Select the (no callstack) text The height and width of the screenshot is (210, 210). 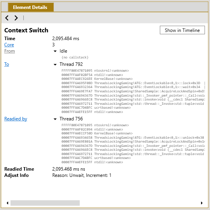click(75, 57)
